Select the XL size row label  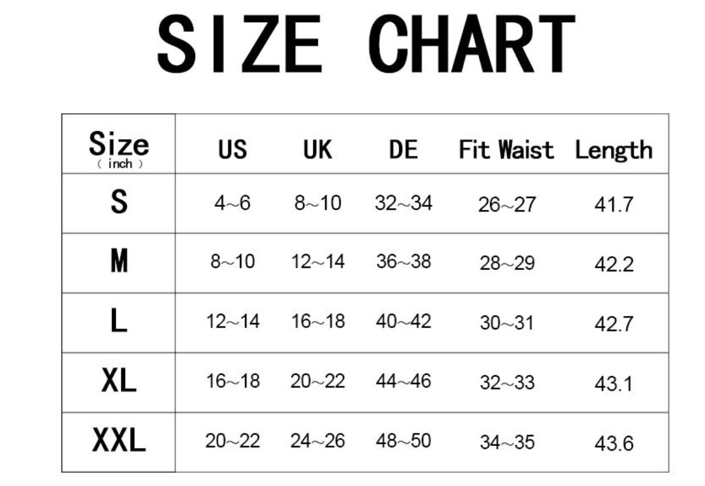click(119, 381)
